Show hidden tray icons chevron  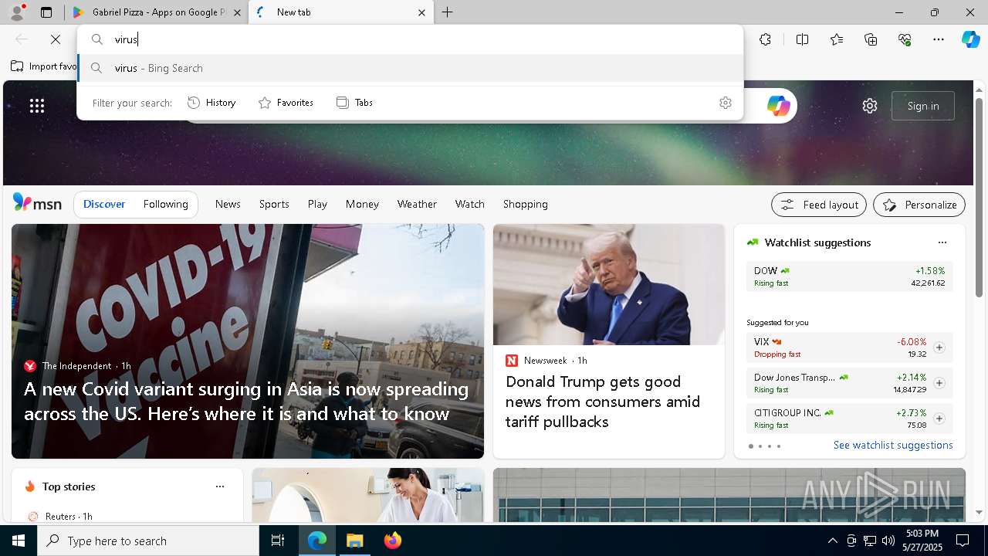(832, 541)
